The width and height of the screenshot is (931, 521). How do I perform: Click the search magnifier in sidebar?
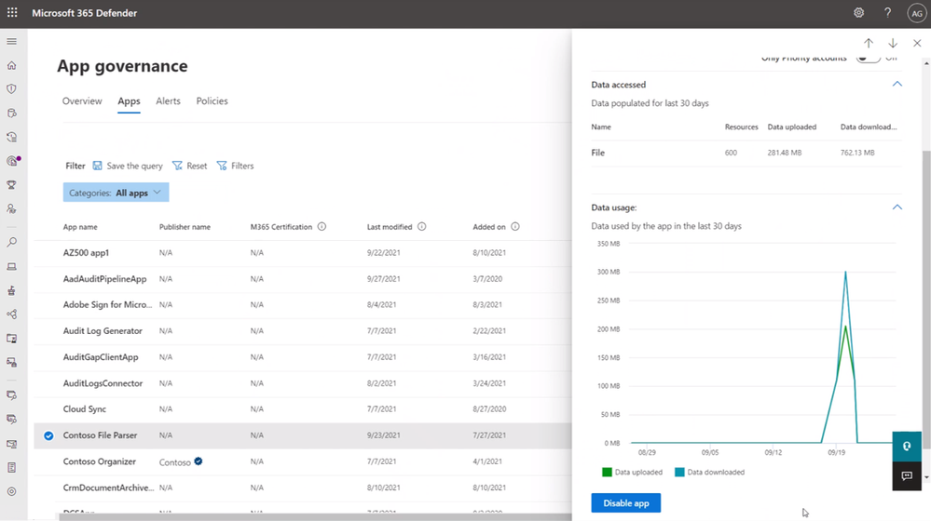(11, 242)
